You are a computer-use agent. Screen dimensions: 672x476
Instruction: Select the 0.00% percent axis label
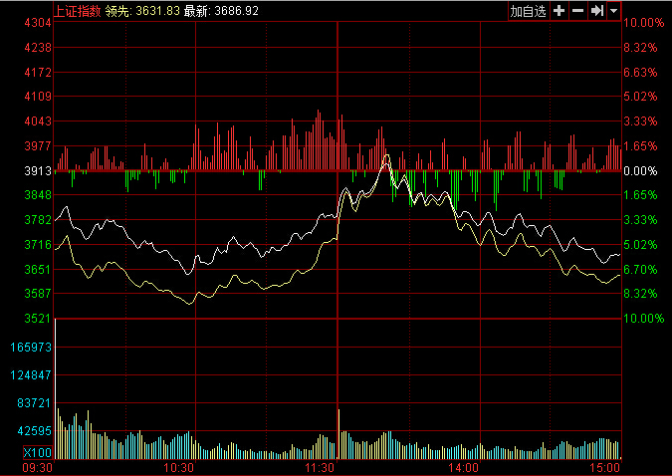tap(641, 171)
